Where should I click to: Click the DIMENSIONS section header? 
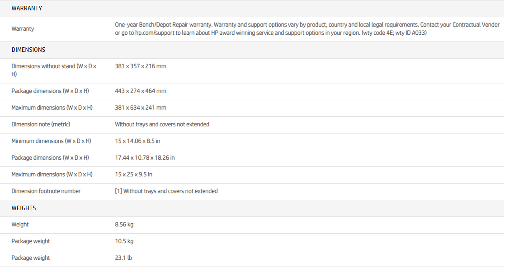tap(28, 50)
